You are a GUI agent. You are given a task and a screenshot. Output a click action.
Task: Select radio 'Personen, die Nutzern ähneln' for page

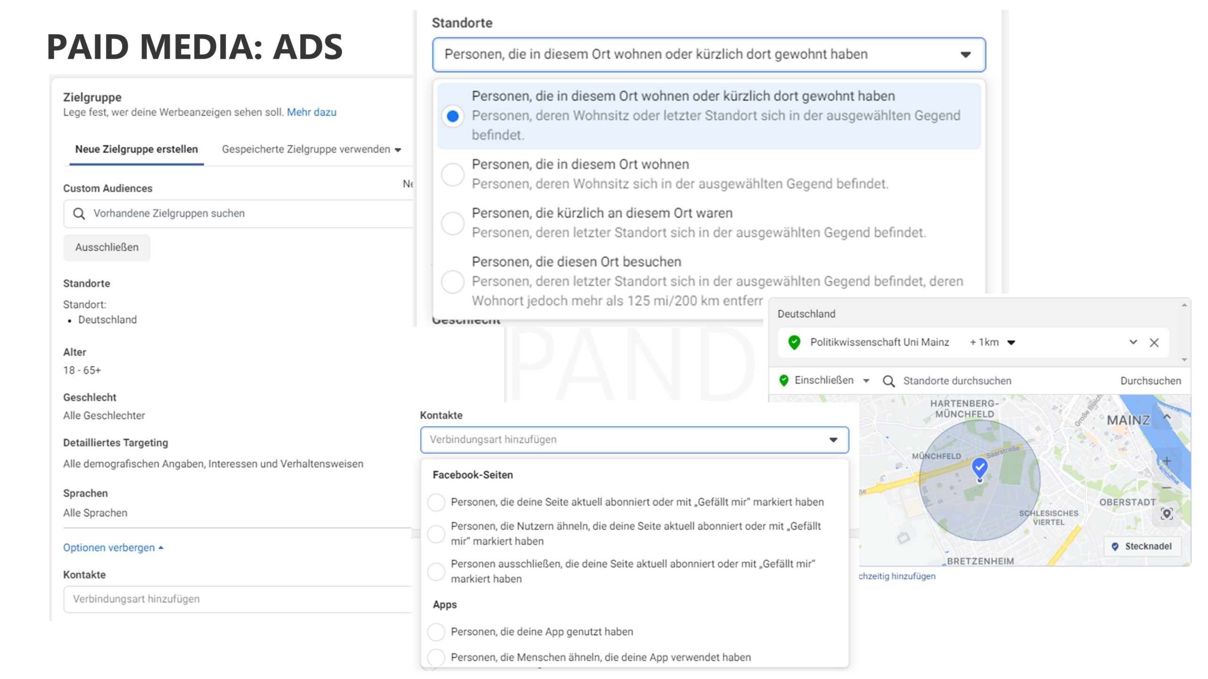click(436, 534)
